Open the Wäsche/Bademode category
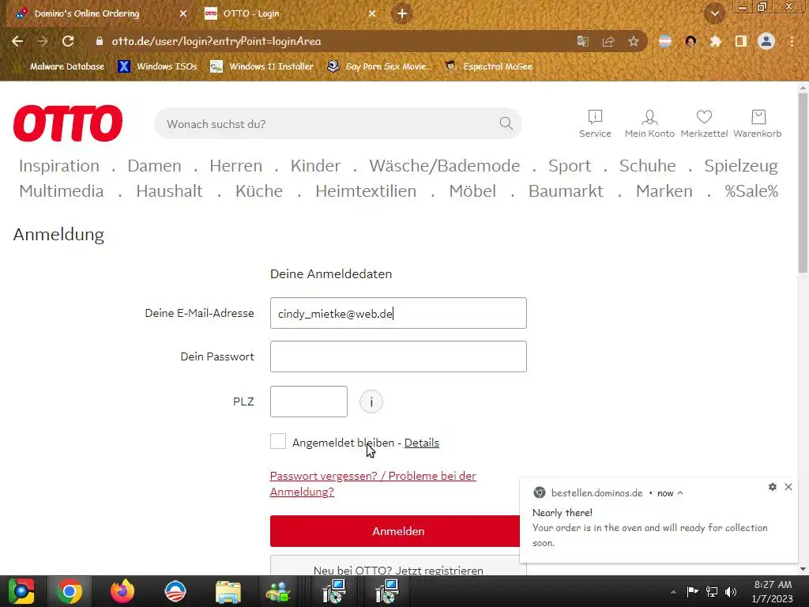 click(444, 166)
